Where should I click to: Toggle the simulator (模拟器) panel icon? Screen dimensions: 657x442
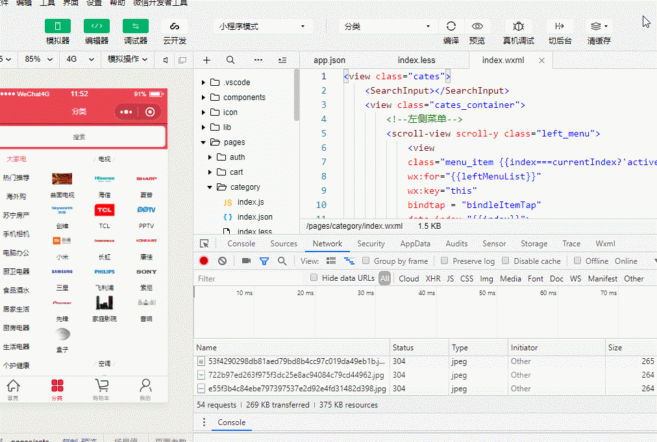(x=57, y=26)
